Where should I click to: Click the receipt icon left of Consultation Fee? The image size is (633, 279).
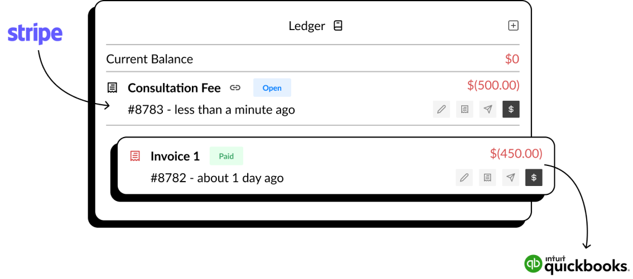(x=112, y=88)
